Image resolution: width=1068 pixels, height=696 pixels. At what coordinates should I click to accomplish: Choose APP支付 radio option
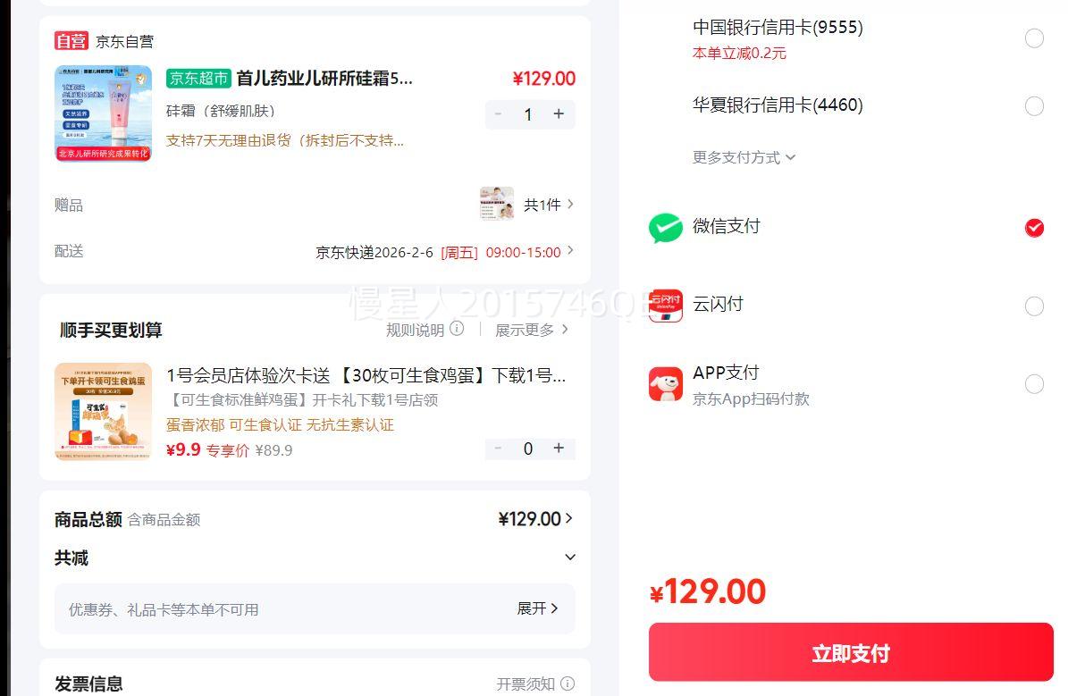coord(1034,384)
